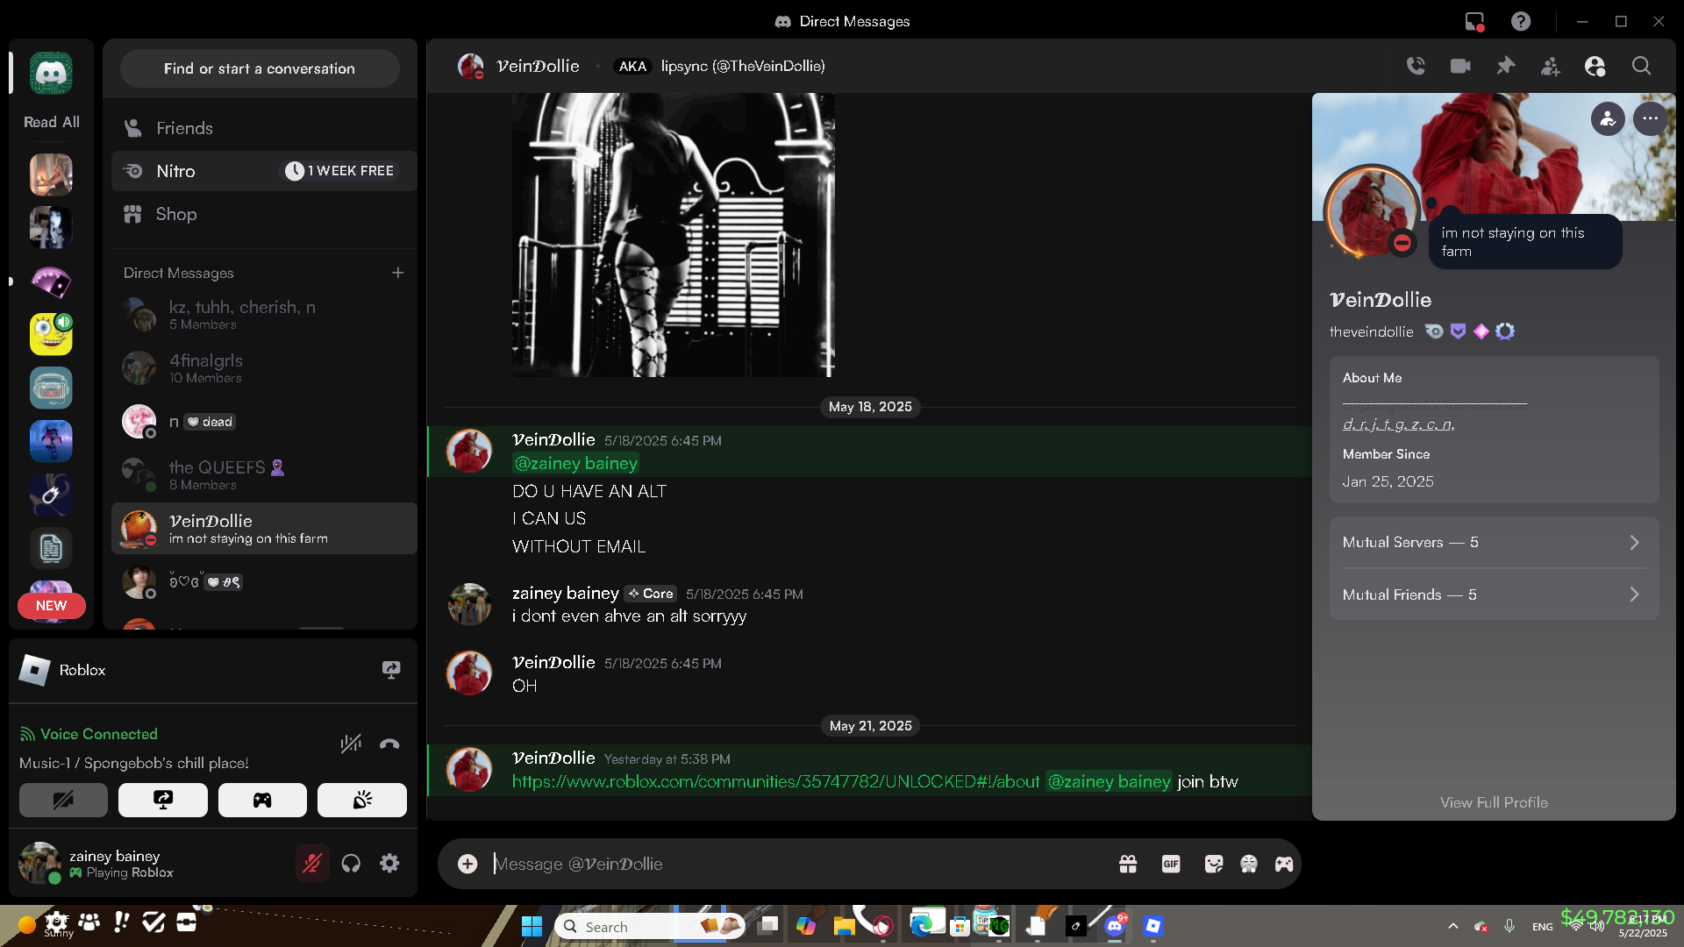The image size is (1684, 947).
Task: Click the NEW unread indicator button
Action: 51,606
